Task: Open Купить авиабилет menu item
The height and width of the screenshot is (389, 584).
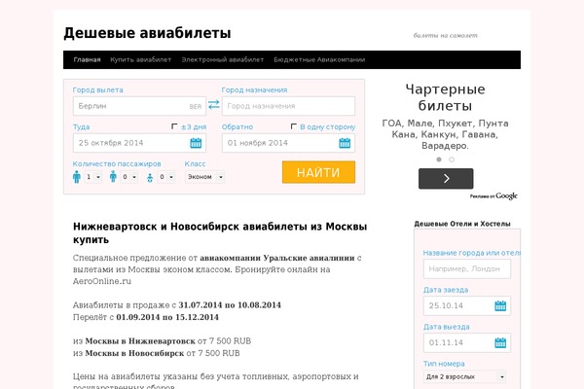Action: pos(141,59)
